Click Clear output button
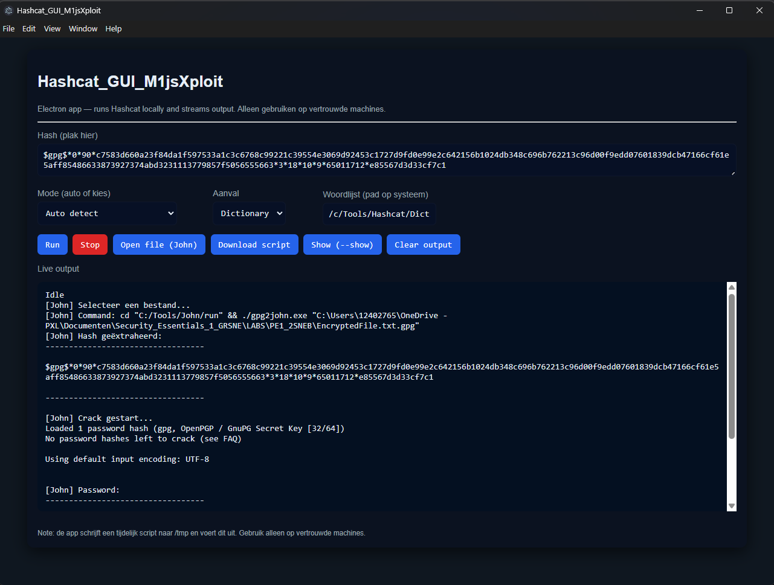Screen dimensions: 774x585 click(x=424, y=245)
